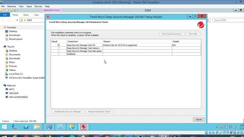
Task: Click Restart Readiness Check button
Action: 99,112
